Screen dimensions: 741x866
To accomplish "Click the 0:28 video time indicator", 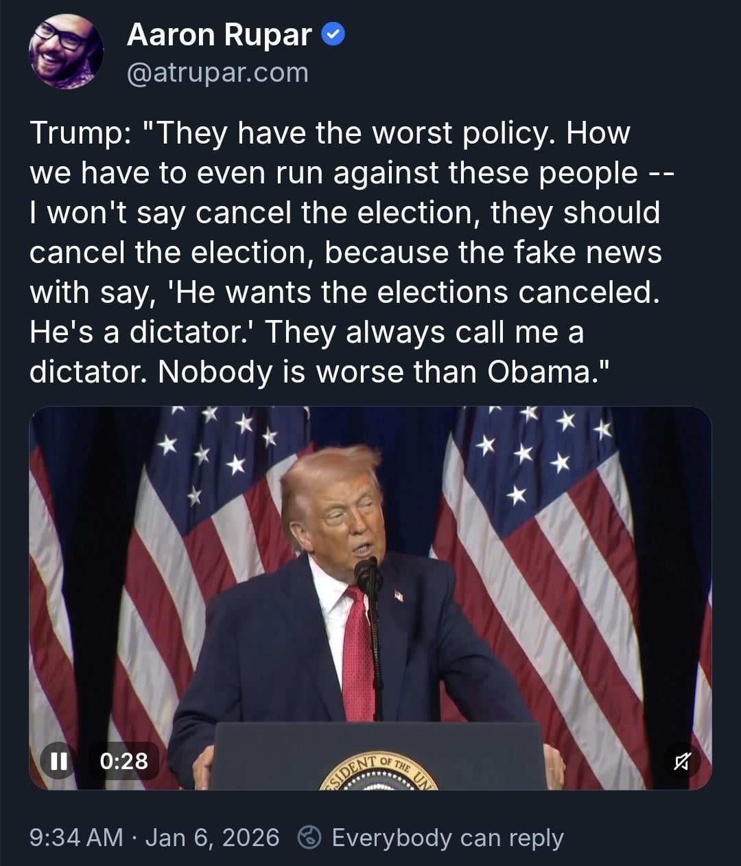I will [123, 760].
